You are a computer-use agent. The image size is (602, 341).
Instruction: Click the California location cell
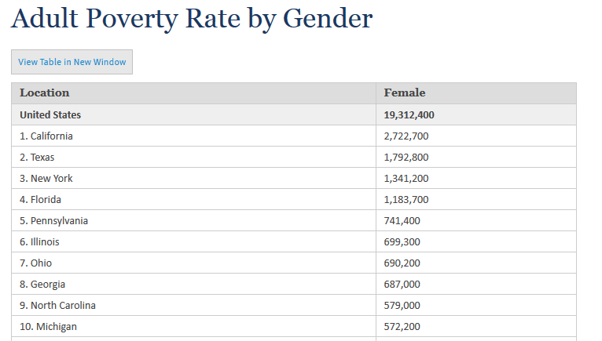46,136
